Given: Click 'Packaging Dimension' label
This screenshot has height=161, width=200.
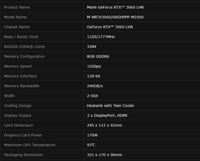Looking at the screenshot, I should pyautogui.click(x=24, y=155).
